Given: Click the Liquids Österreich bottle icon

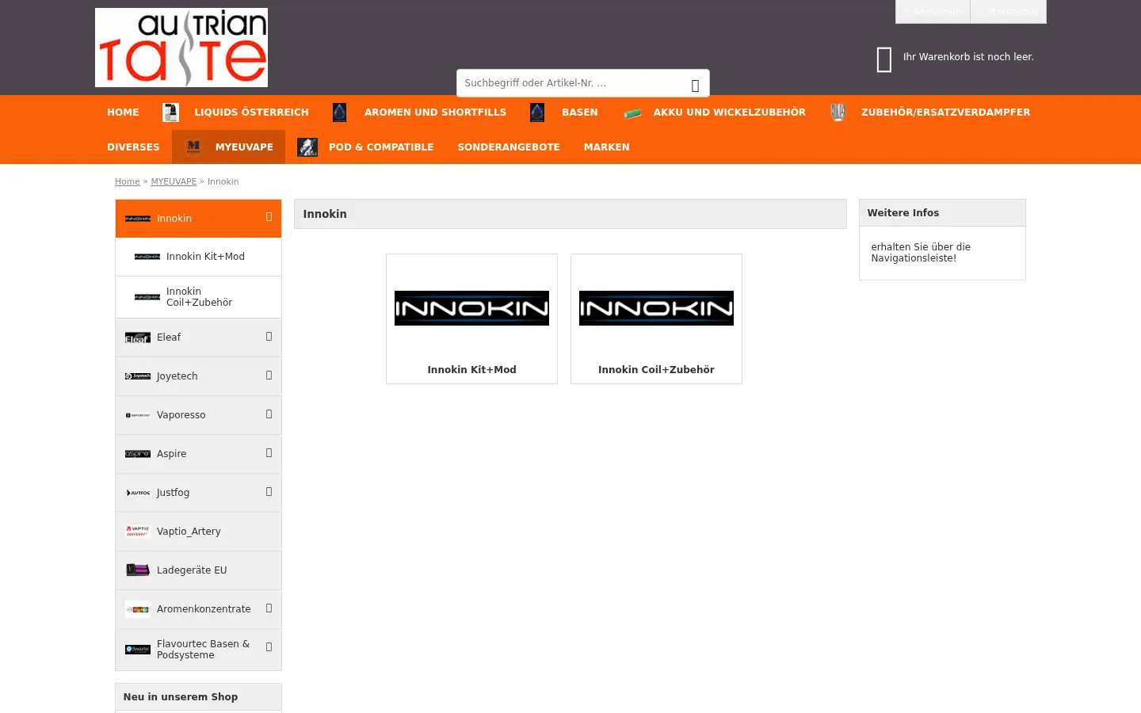Looking at the screenshot, I should pyautogui.click(x=170, y=112).
